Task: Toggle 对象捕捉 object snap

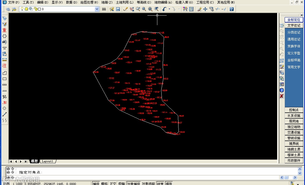Action: pyautogui.click(x=133, y=183)
